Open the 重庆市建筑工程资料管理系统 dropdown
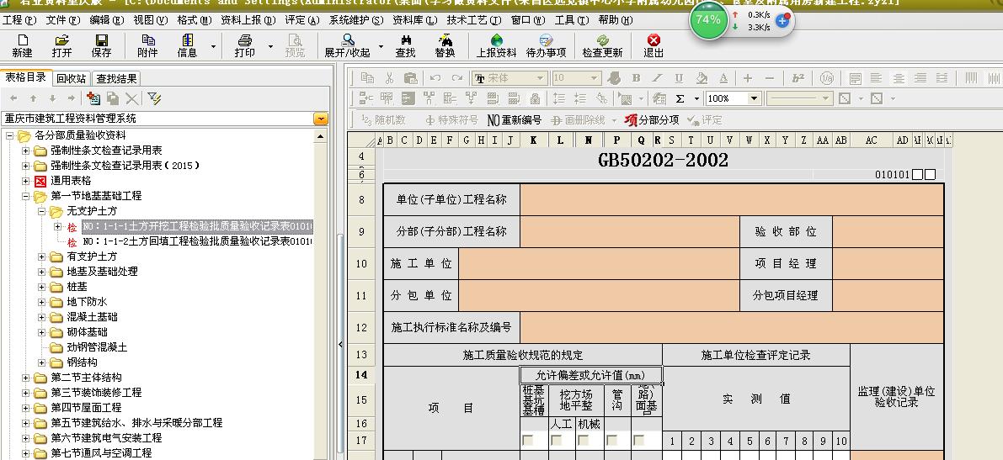The image size is (1003, 460). pyautogui.click(x=321, y=119)
